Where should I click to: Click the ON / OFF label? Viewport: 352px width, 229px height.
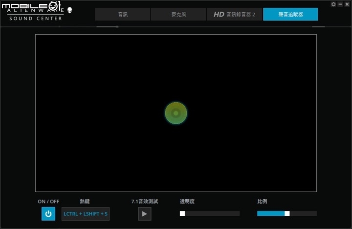pos(48,202)
